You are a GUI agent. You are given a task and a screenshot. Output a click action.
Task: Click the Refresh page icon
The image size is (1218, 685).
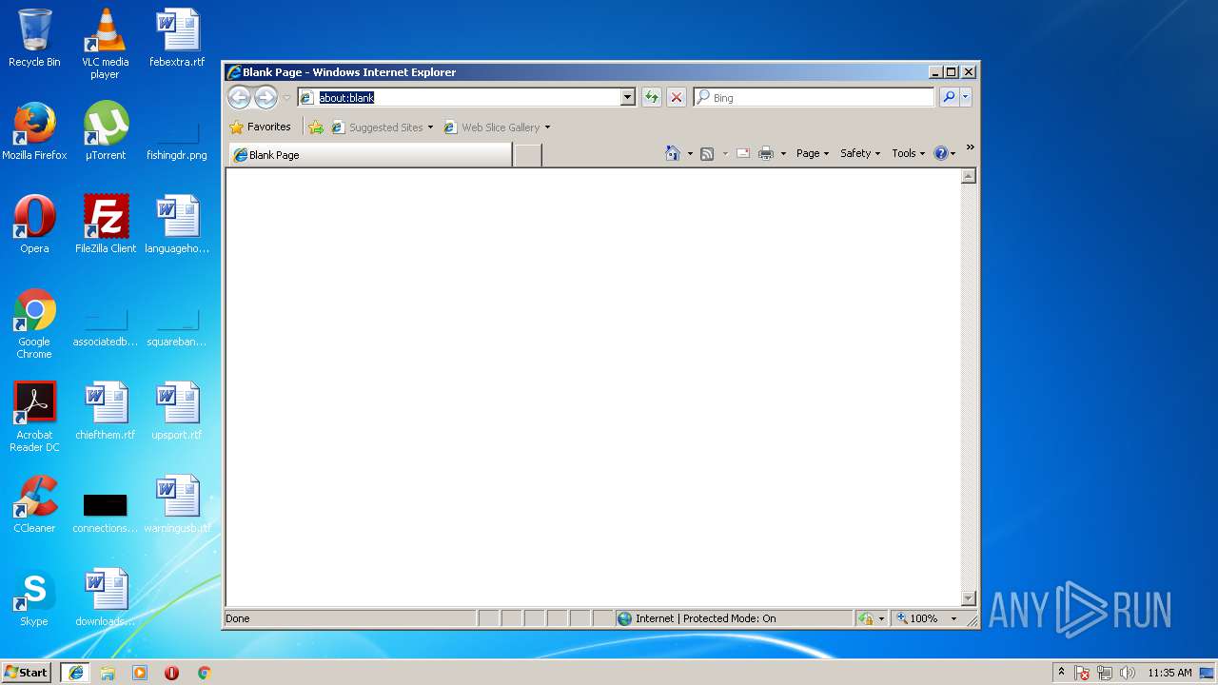(651, 97)
